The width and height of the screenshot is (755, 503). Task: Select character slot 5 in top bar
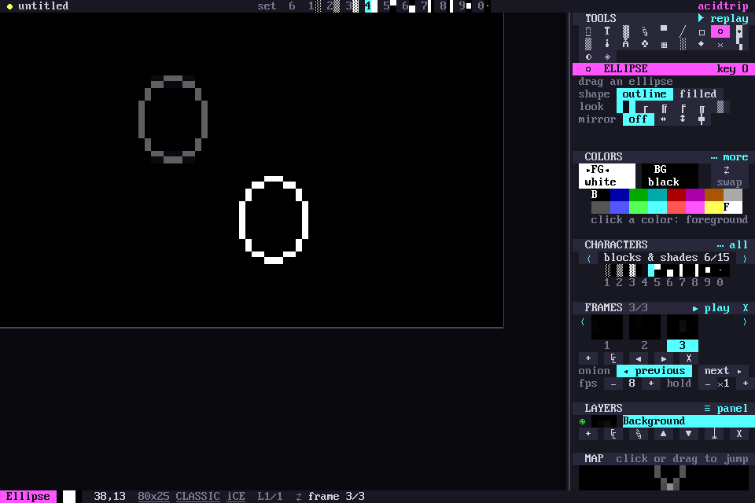point(389,6)
